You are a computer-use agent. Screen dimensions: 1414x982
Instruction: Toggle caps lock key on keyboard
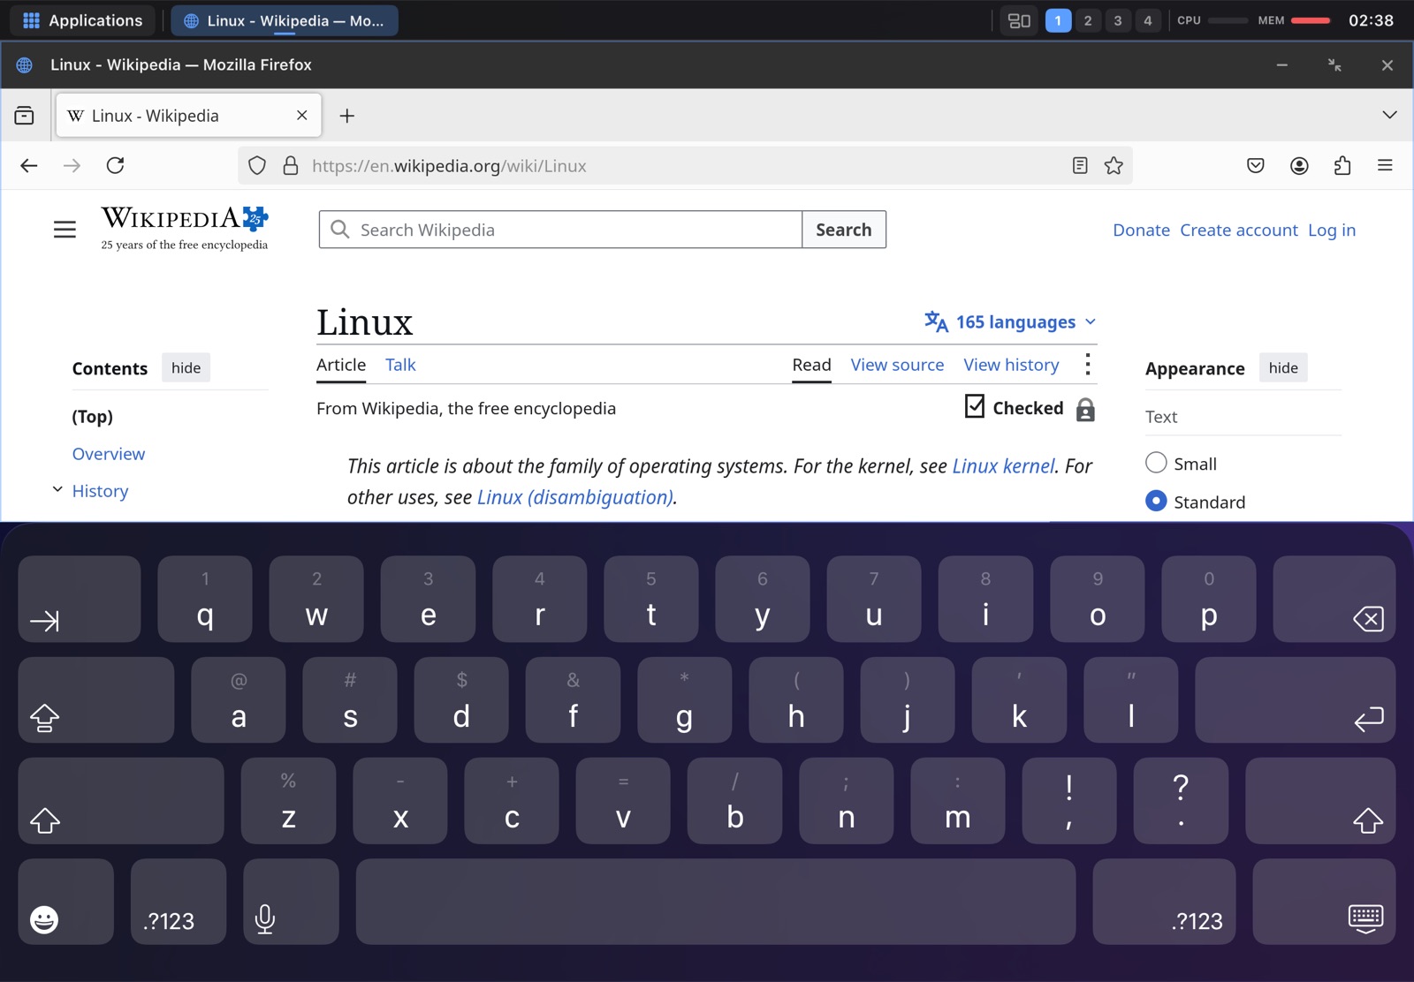pyautogui.click(x=96, y=699)
